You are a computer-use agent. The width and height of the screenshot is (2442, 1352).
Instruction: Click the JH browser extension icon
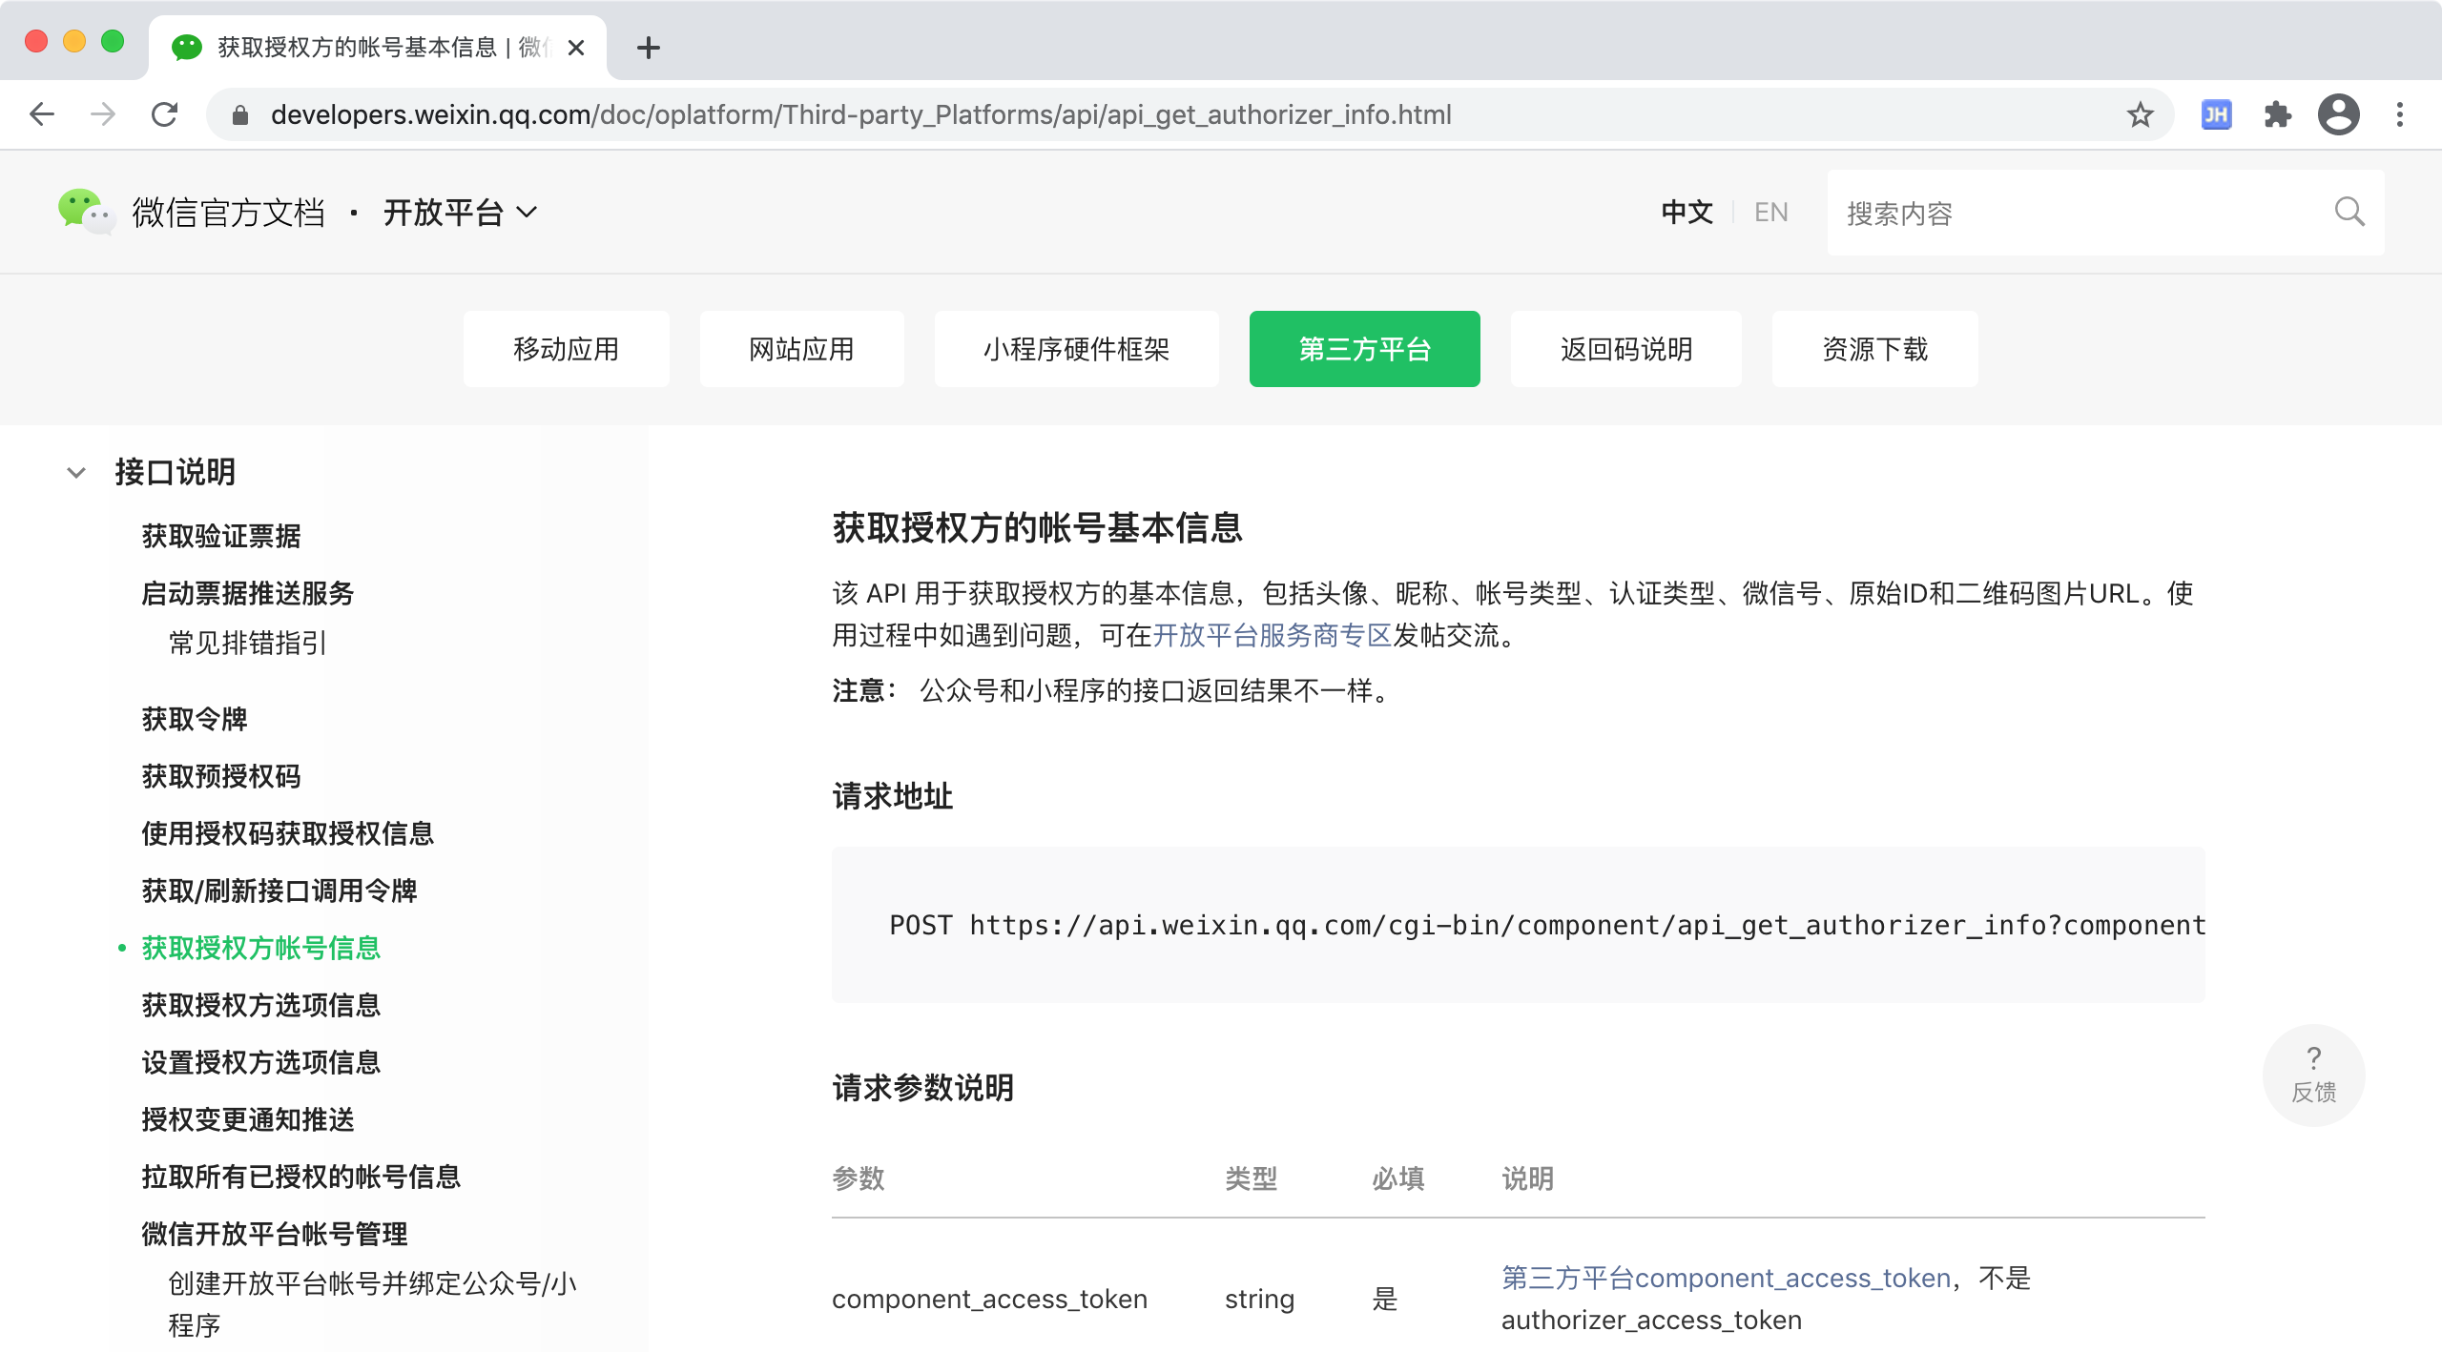point(2215,115)
